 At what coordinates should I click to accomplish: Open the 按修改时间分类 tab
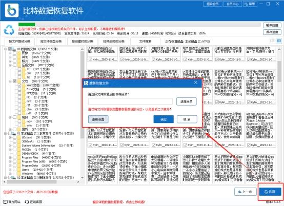point(114,42)
